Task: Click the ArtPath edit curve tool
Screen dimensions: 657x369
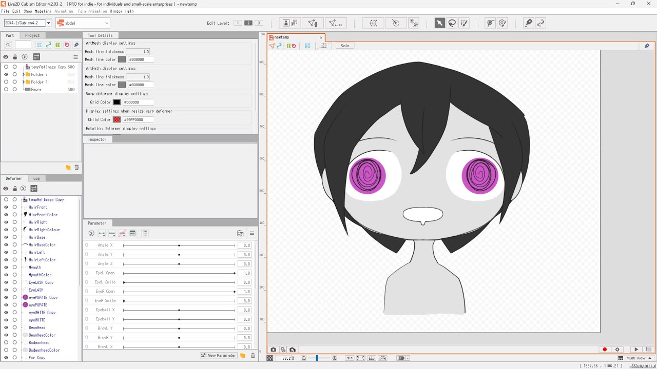Action: coord(540,23)
